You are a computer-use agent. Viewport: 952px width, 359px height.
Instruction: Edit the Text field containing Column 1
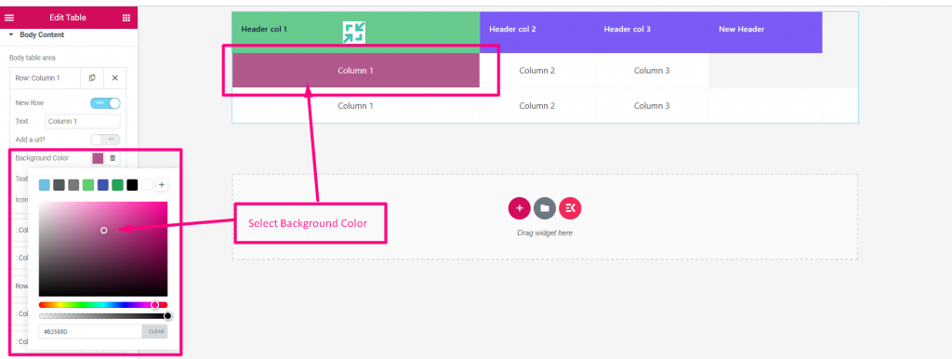[x=83, y=122]
